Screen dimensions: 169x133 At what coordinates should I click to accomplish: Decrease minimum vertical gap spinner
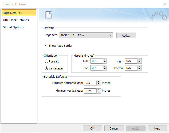pos(99,92)
